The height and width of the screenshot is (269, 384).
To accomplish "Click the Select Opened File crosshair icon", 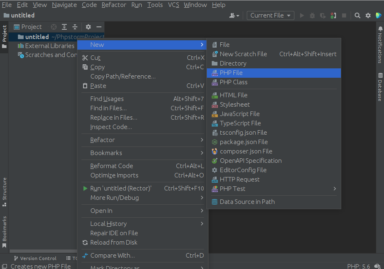I will tap(54, 27).
